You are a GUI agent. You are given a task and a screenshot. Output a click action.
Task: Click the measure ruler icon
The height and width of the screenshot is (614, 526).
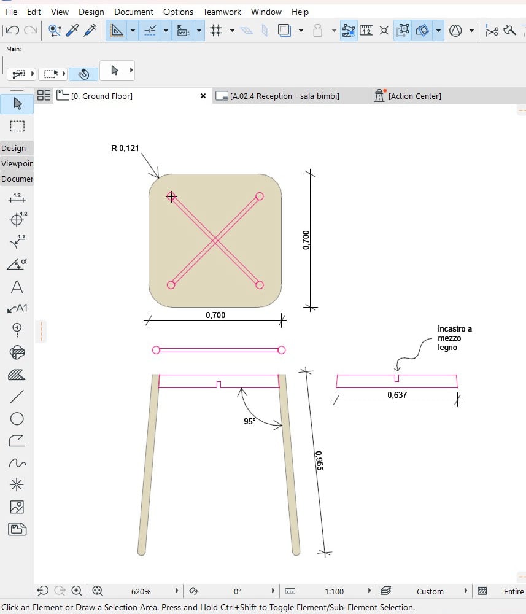pos(366,30)
